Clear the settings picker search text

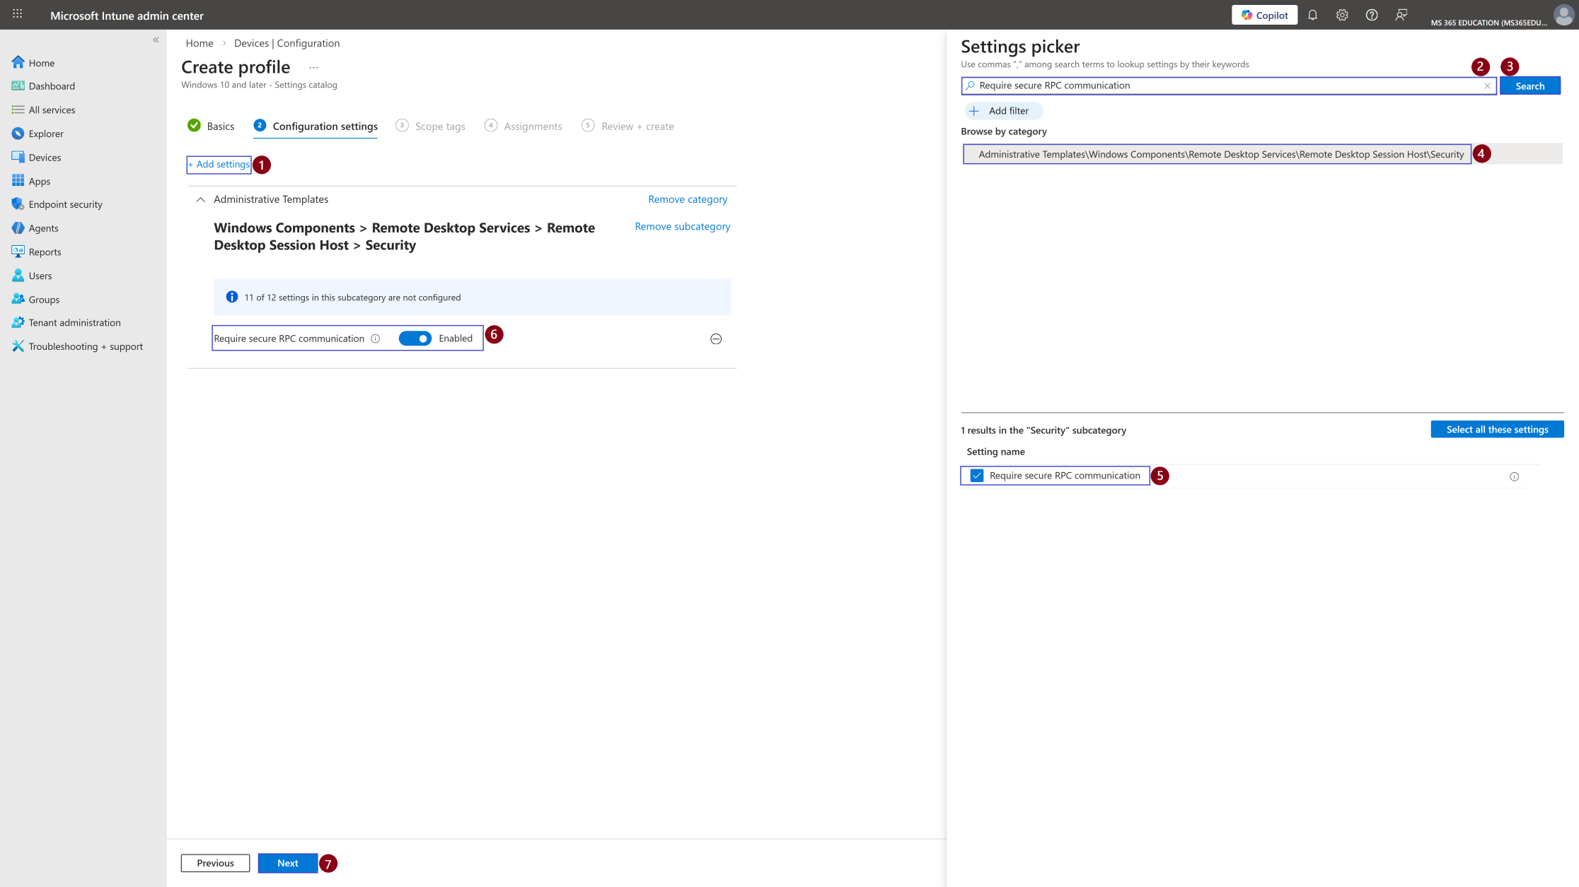point(1487,86)
